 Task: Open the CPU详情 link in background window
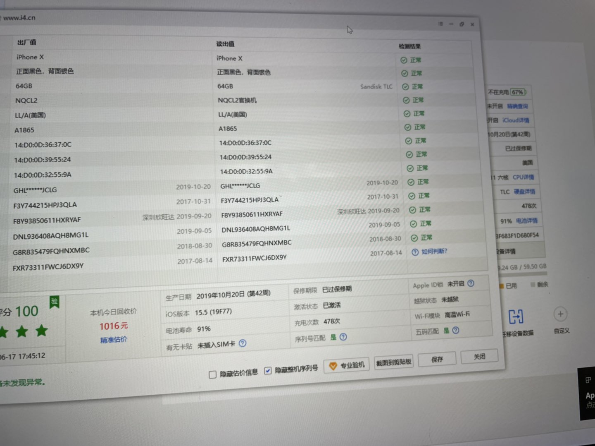[x=523, y=177]
